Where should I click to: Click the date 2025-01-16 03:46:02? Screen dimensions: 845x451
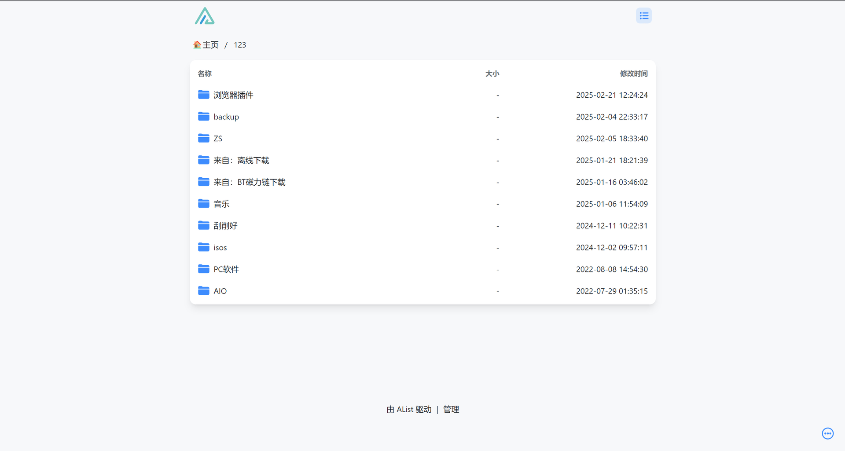tap(612, 182)
